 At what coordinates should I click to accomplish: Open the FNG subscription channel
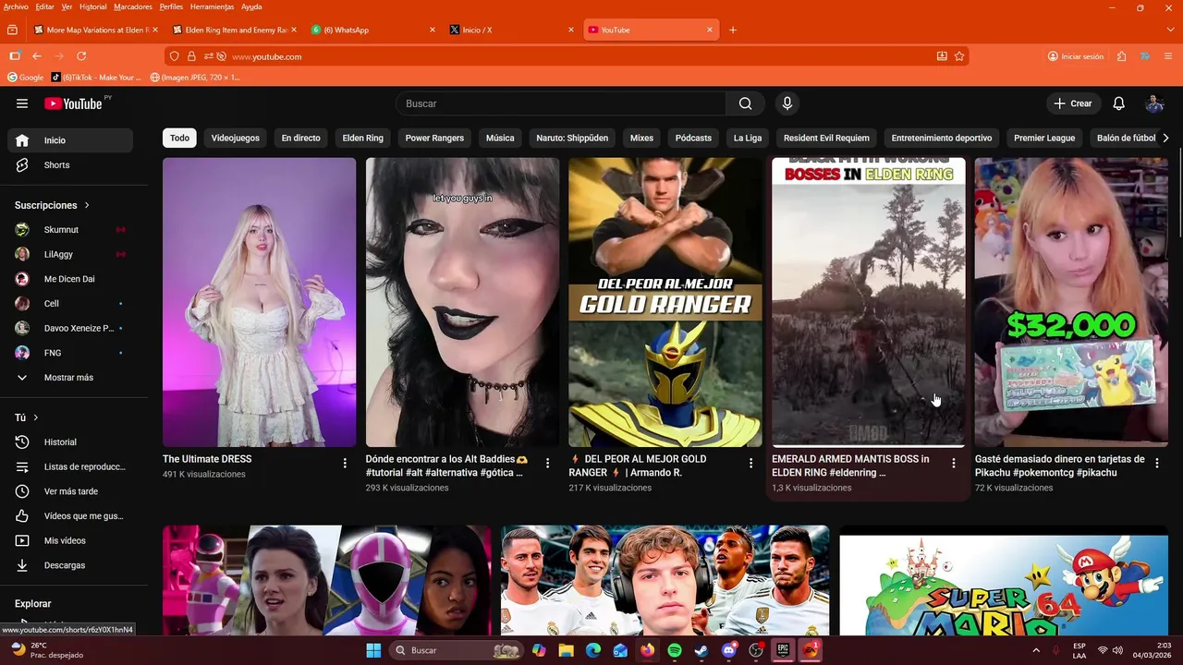click(x=70, y=353)
